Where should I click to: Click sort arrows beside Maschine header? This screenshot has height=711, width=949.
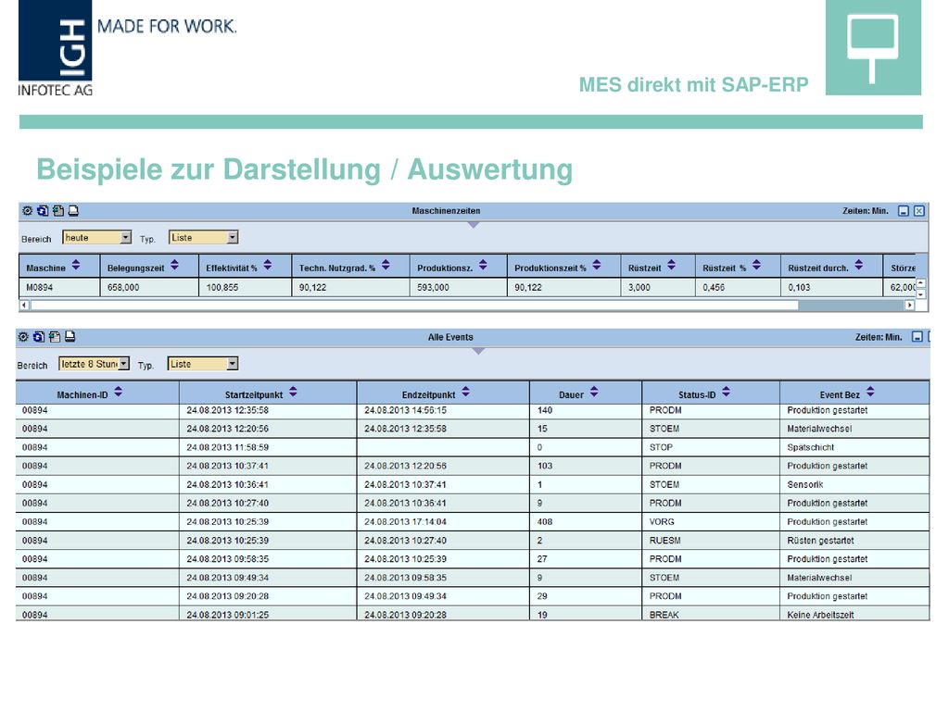point(76,265)
